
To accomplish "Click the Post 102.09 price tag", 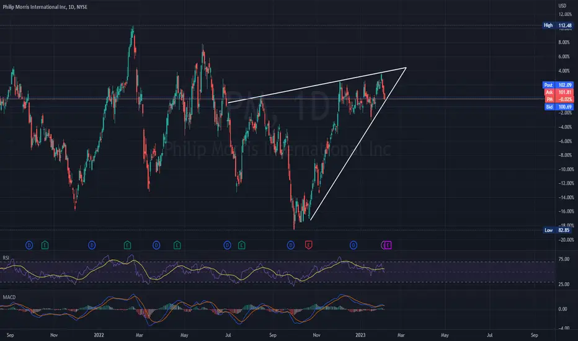I will pyautogui.click(x=558, y=85).
